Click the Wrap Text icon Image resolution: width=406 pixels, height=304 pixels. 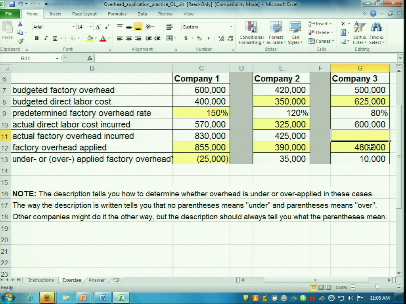point(169,27)
